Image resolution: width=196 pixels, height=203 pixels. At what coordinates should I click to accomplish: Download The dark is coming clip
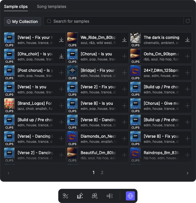187,40
